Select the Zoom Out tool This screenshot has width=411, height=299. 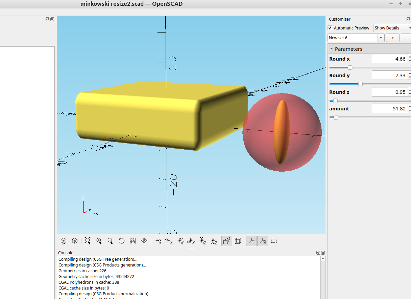click(x=110, y=241)
